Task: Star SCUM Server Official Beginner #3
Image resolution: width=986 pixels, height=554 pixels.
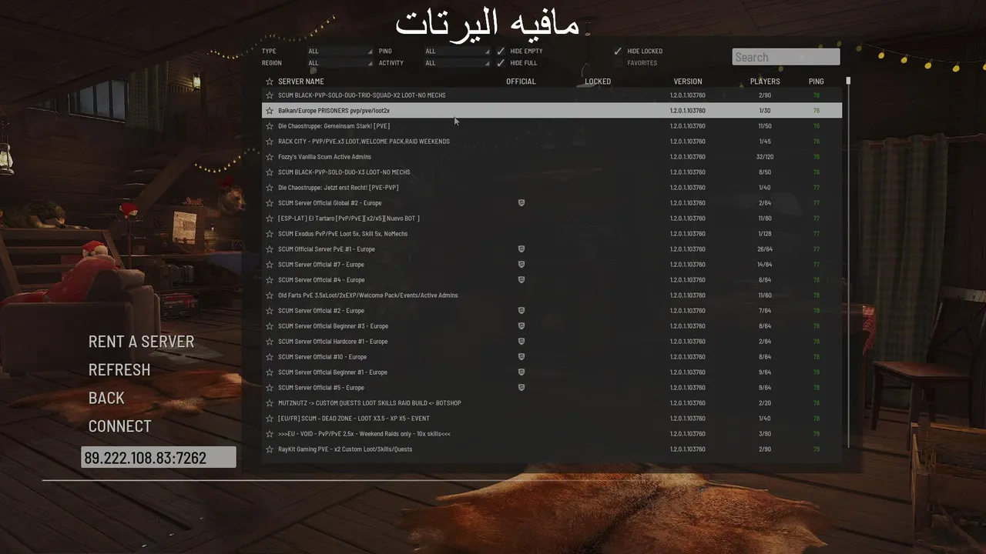Action: (270, 326)
